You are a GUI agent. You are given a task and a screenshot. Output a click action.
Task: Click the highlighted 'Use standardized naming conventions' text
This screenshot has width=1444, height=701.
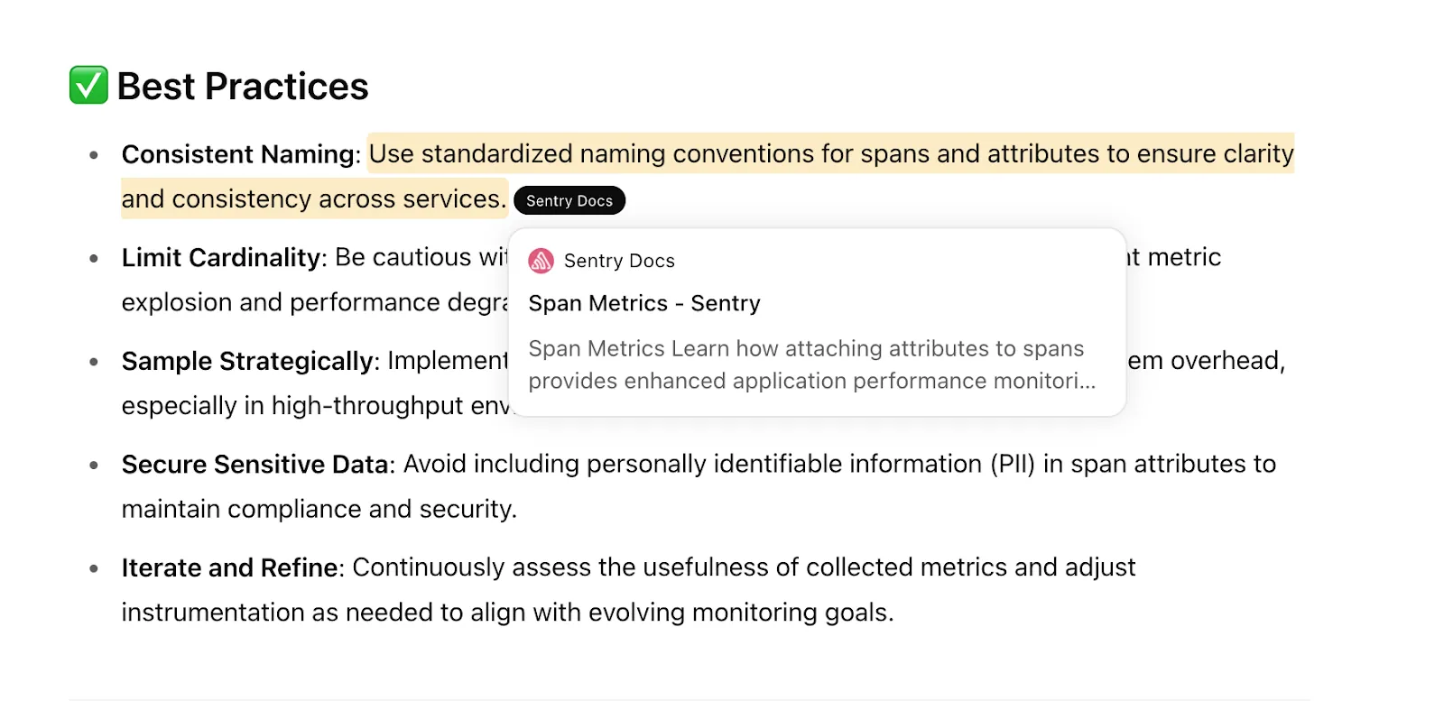click(593, 153)
